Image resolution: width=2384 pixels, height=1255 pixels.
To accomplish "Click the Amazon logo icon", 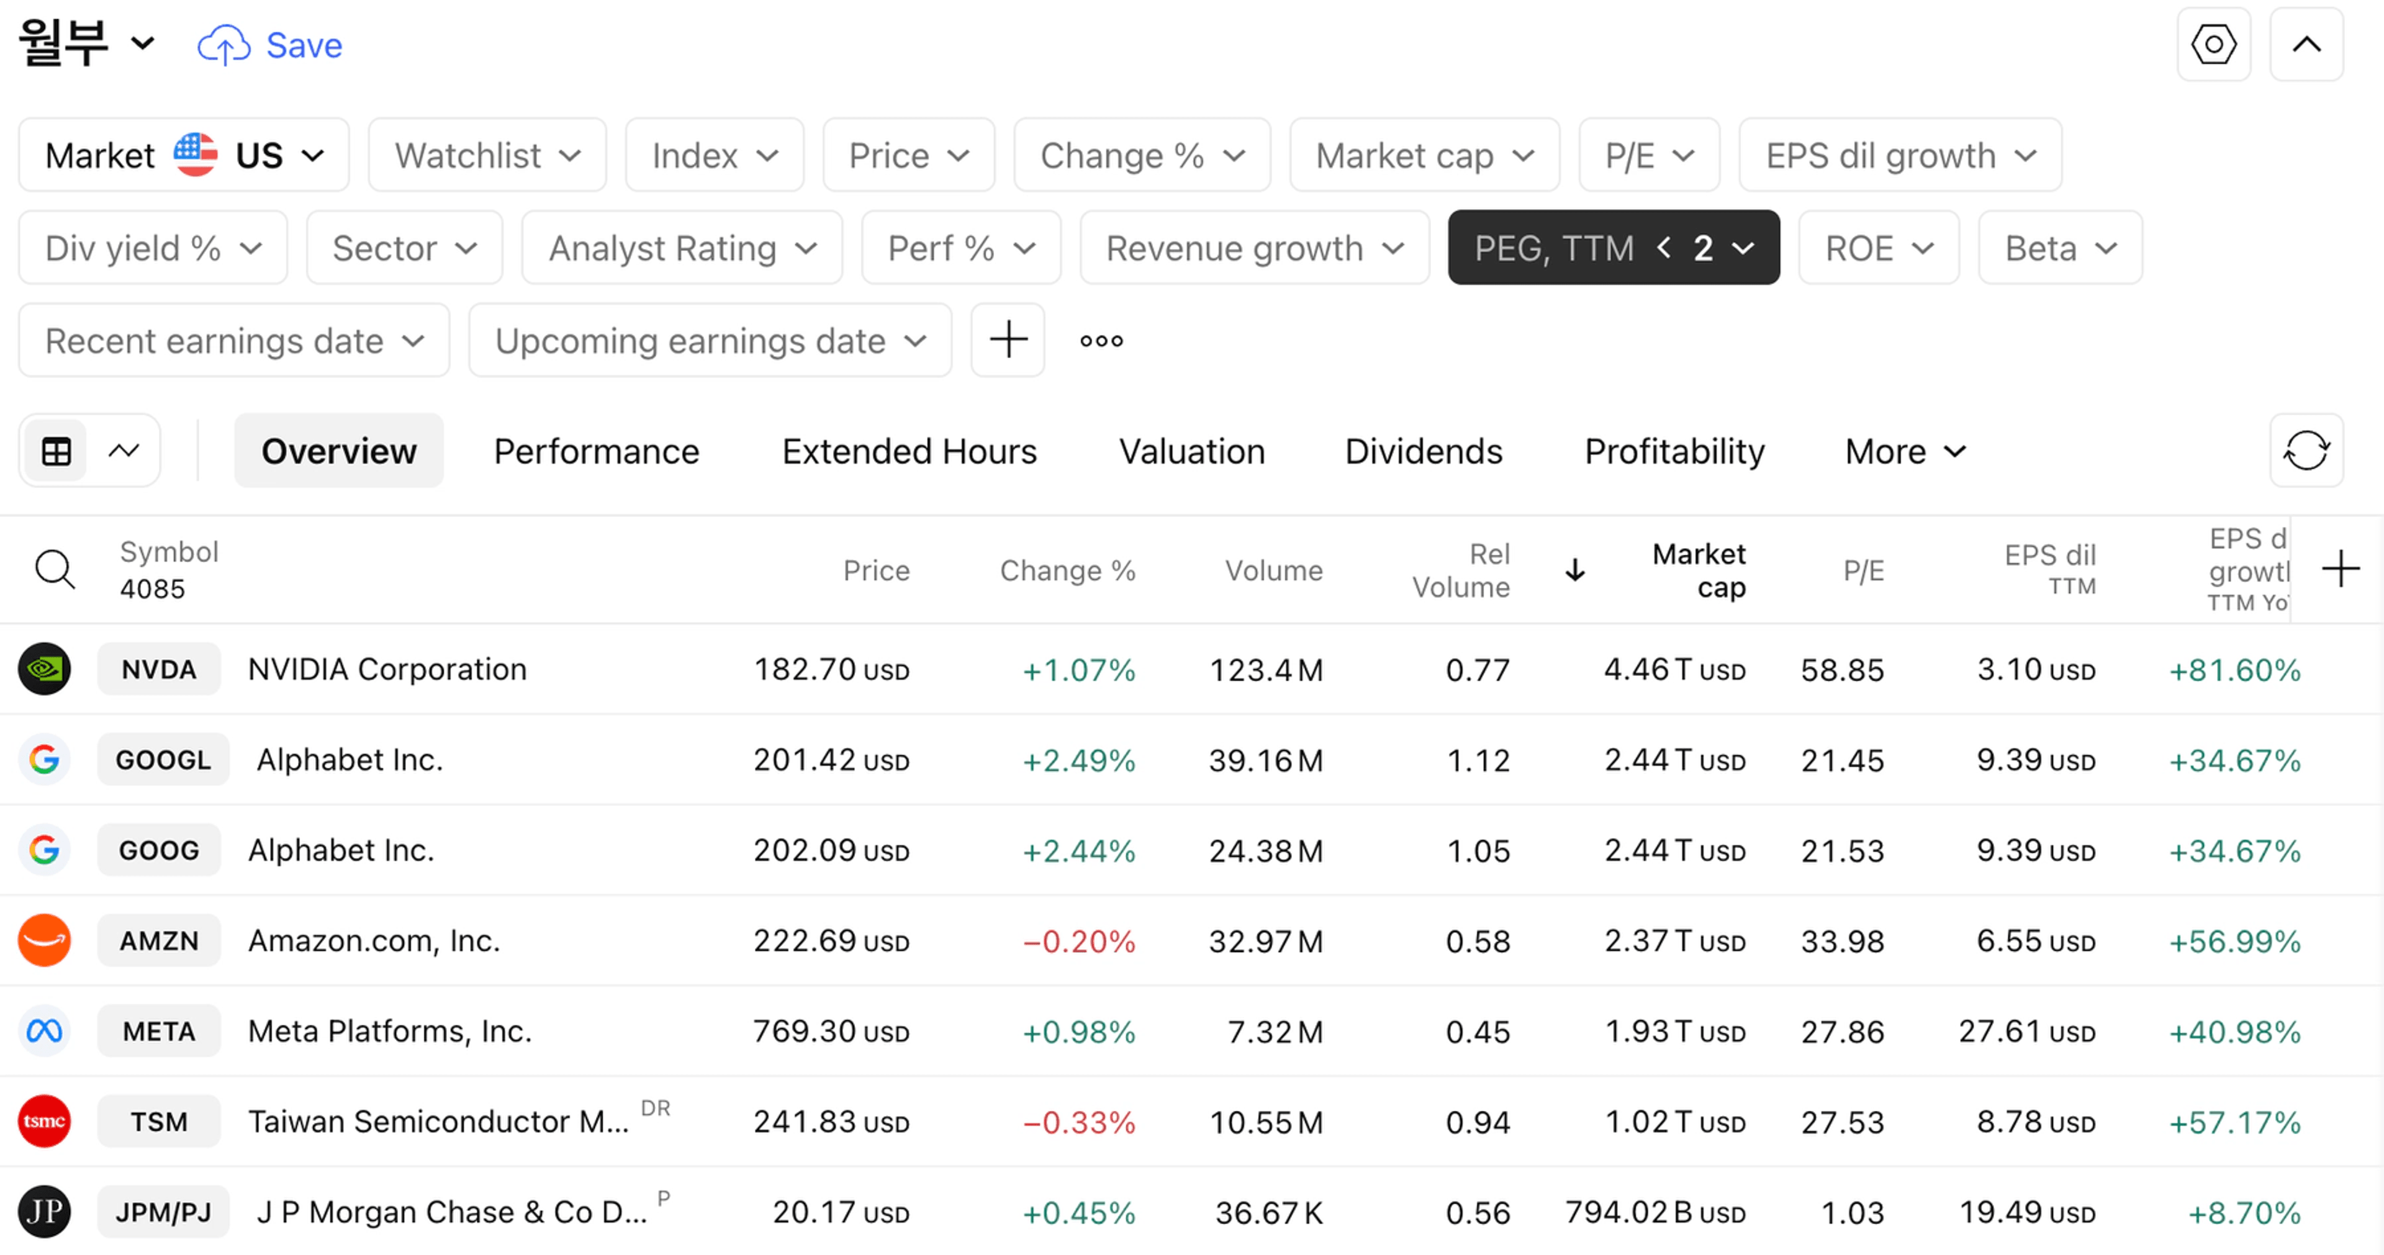I will click(x=45, y=940).
